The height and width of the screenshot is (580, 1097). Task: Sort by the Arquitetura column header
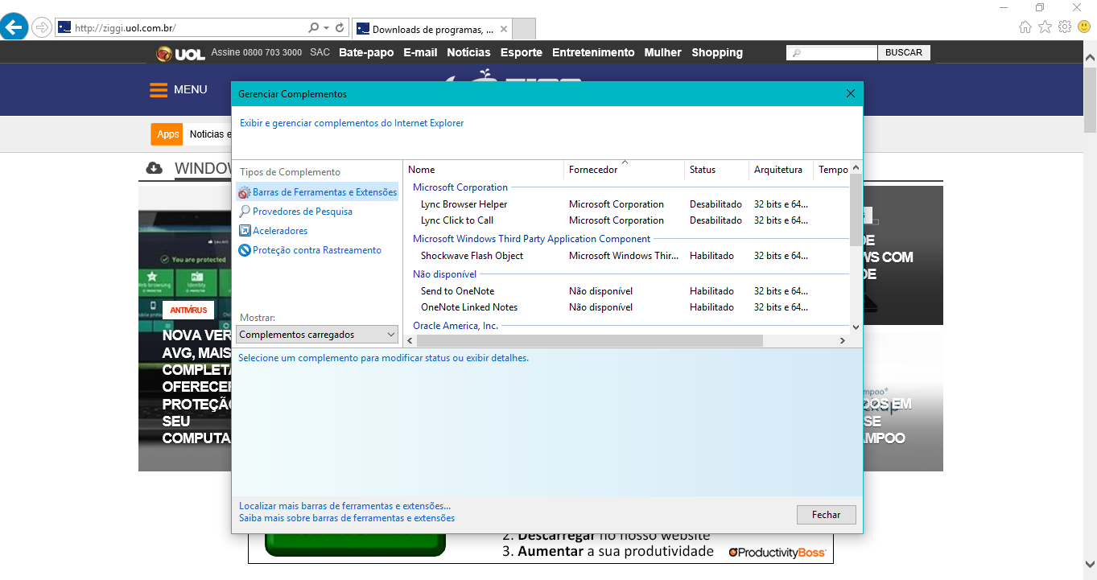pyautogui.click(x=781, y=170)
